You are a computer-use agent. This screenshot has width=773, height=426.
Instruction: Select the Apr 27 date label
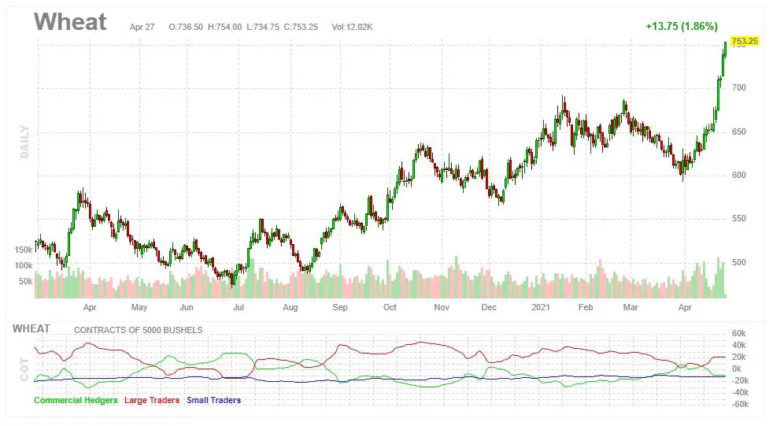tap(142, 27)
